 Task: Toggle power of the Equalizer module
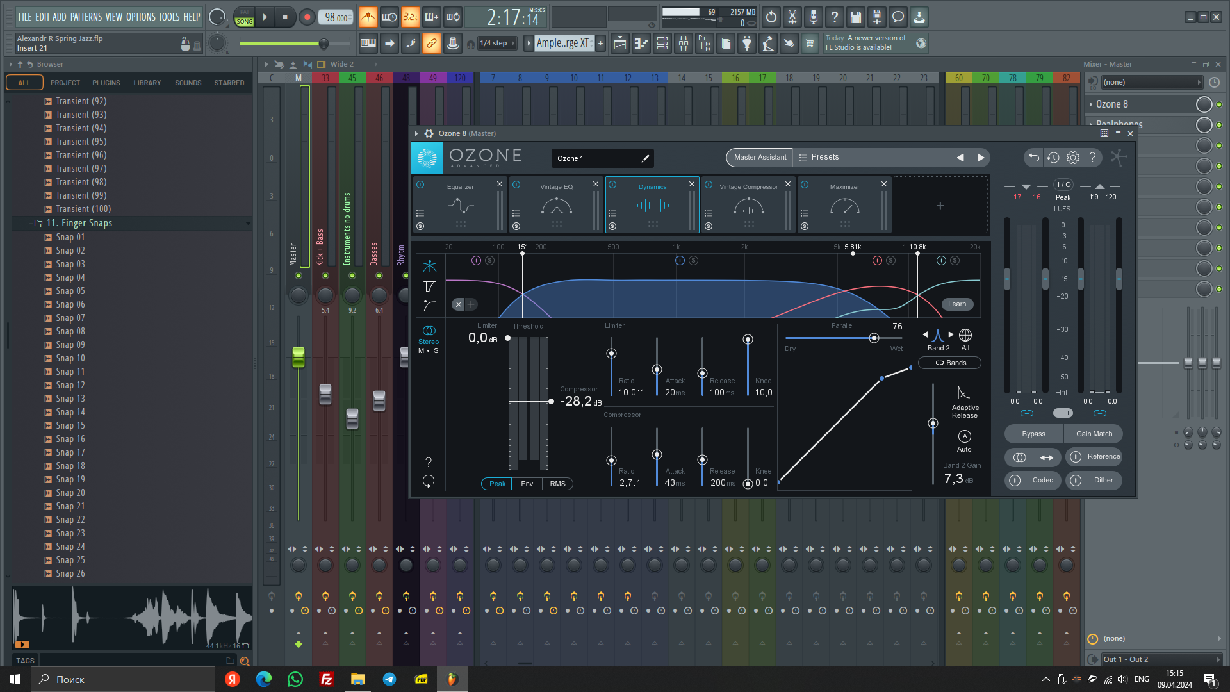click(x=420, y=185)
